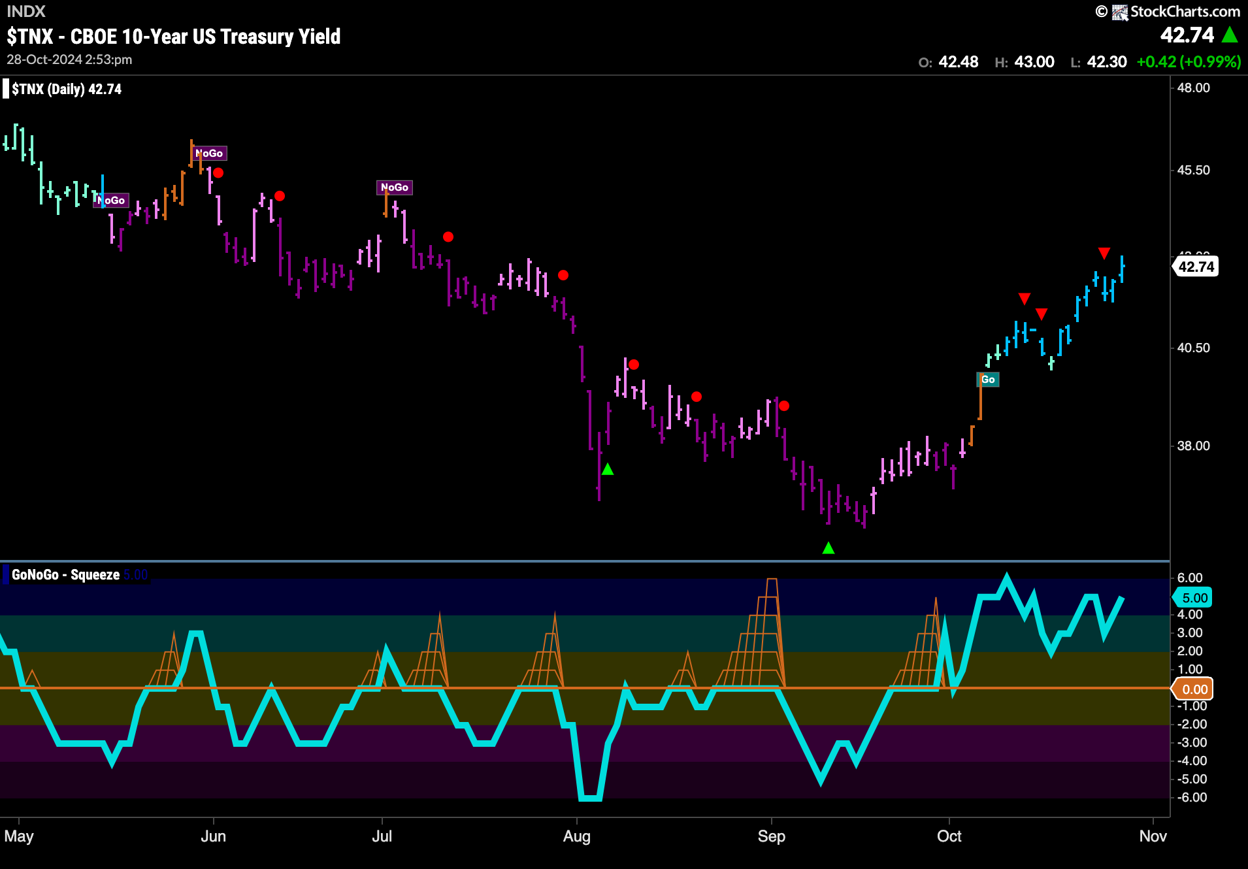Viewport: 1248px width, 869px height.
Task: Click the -6.00 oscillator axis label
Action: point(1191,798)
